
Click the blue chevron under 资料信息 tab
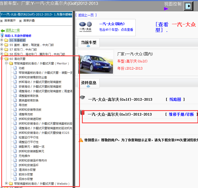coord(88,86)
